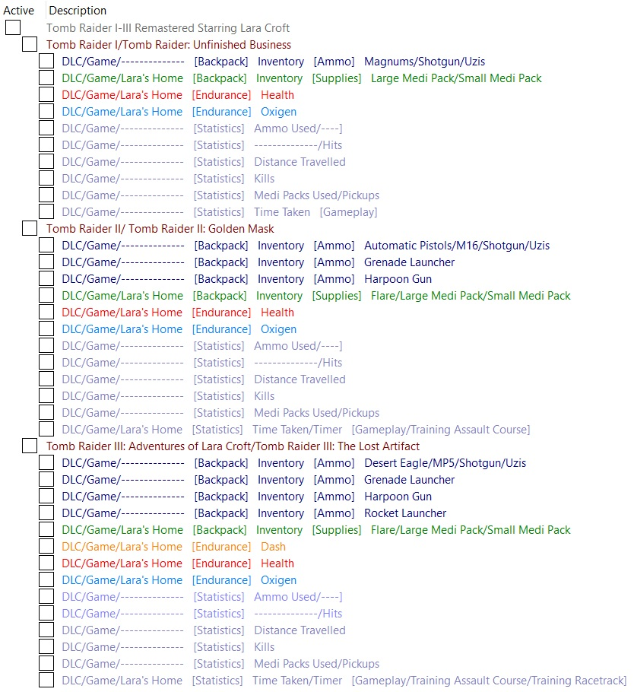Select the Automatic Pistols/M16/Shotgun/Uzis row text
Screen dimensions: 634x692
[x=306, y=246]
